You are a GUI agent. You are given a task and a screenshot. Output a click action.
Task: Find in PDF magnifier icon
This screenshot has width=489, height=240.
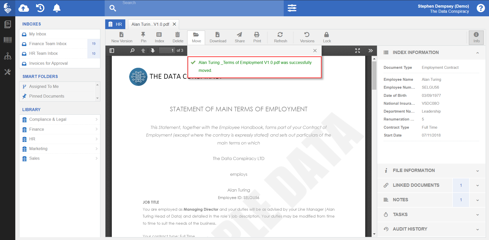click(x=132, y=50)
